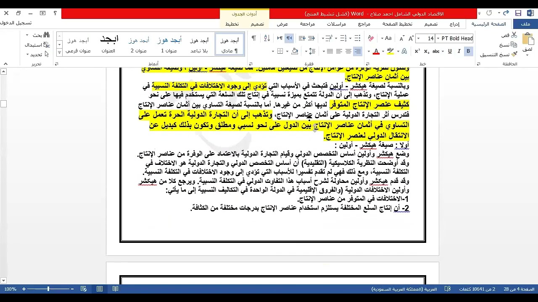
Task: Collapse the ribbon with the chevron
Action: point(5,64)
